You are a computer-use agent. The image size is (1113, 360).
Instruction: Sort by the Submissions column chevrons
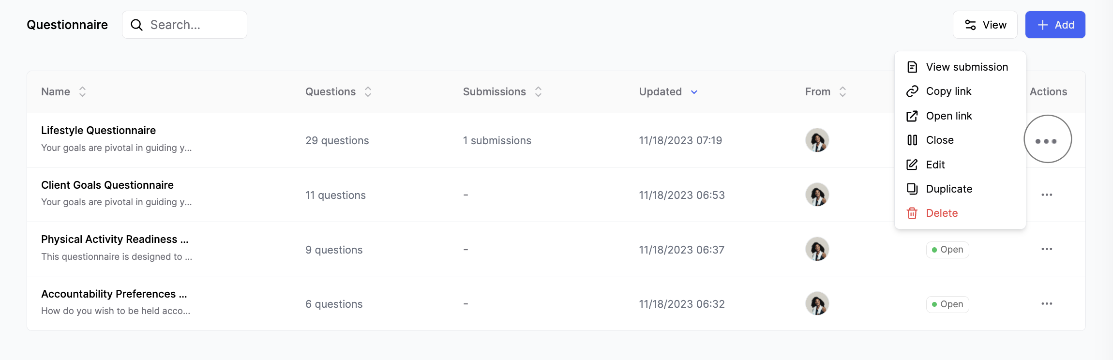(538, 91)
